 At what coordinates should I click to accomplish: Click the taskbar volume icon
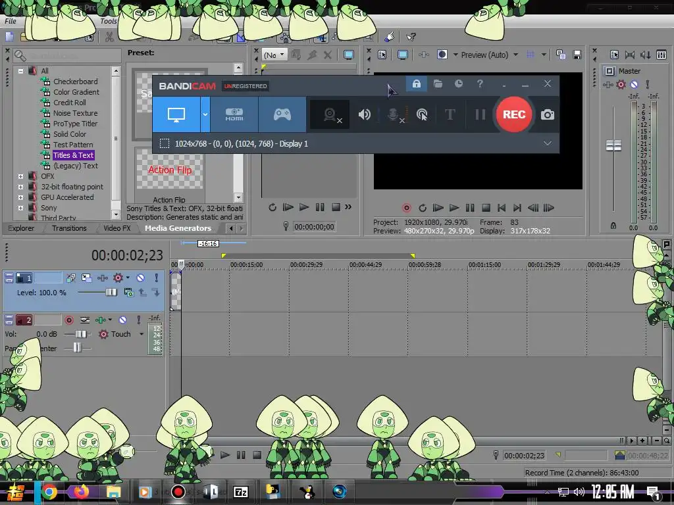click(579, 492)
